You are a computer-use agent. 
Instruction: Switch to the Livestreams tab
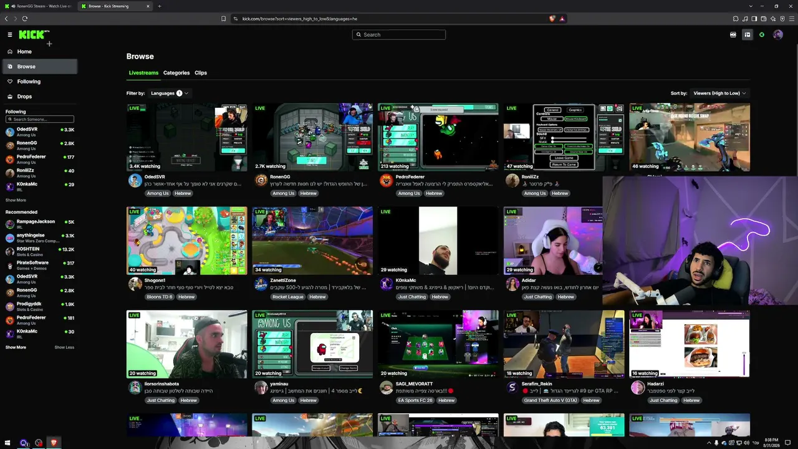coord(143,73)
